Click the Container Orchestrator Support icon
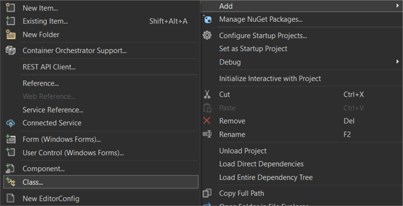 tap(10, 51)
